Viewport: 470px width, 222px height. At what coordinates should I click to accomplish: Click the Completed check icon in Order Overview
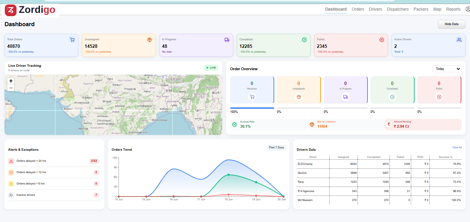point(392,97)
